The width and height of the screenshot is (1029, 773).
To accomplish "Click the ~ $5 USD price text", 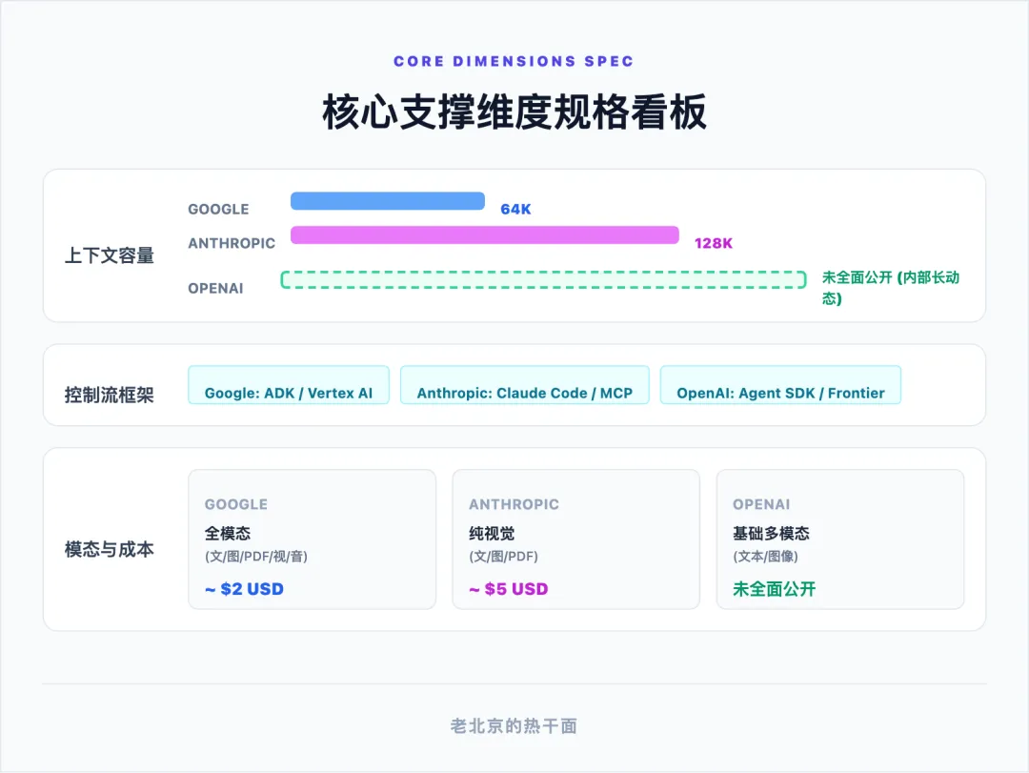I will click(509, 589).
